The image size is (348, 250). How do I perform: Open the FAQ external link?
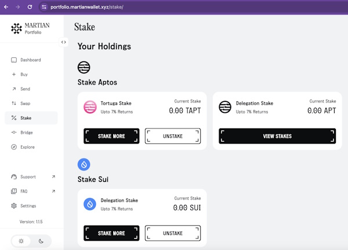[x=53, y=191]
